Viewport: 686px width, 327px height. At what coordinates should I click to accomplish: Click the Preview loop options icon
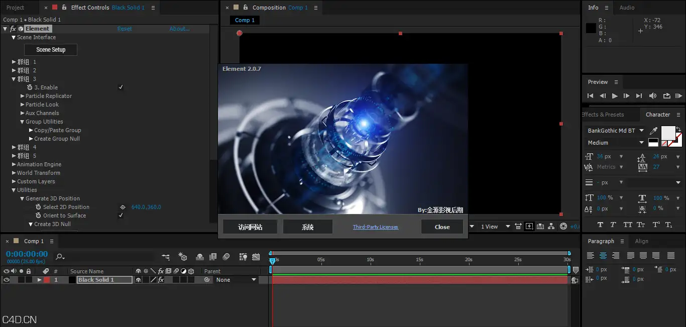pos(666,96)
